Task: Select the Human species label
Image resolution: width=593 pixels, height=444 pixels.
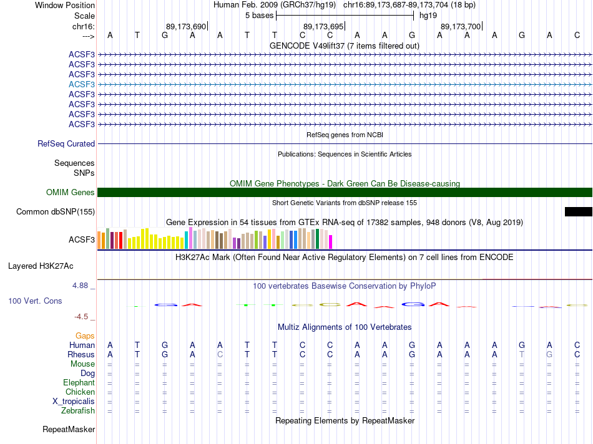Action: pos(82,345)
